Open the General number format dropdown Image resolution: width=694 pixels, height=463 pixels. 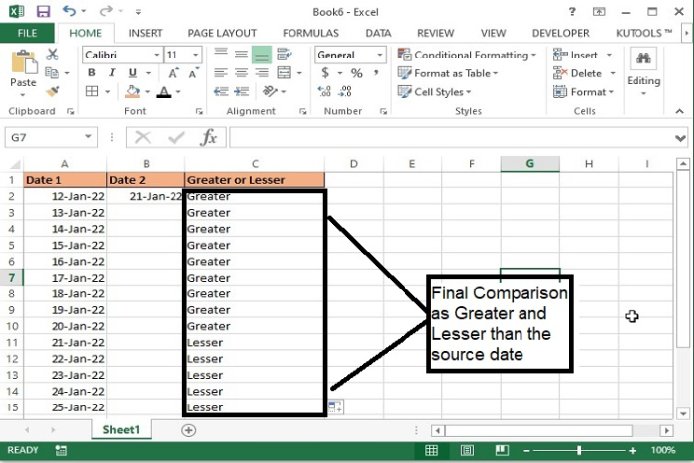pyautogui.click(x=380, y=55)
